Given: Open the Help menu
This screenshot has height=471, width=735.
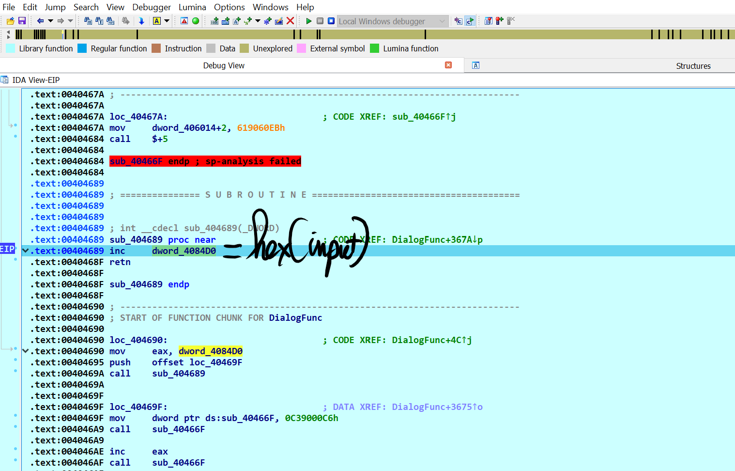Looking at the screenshot, I should pyautogui.click(x=305, y=7).
